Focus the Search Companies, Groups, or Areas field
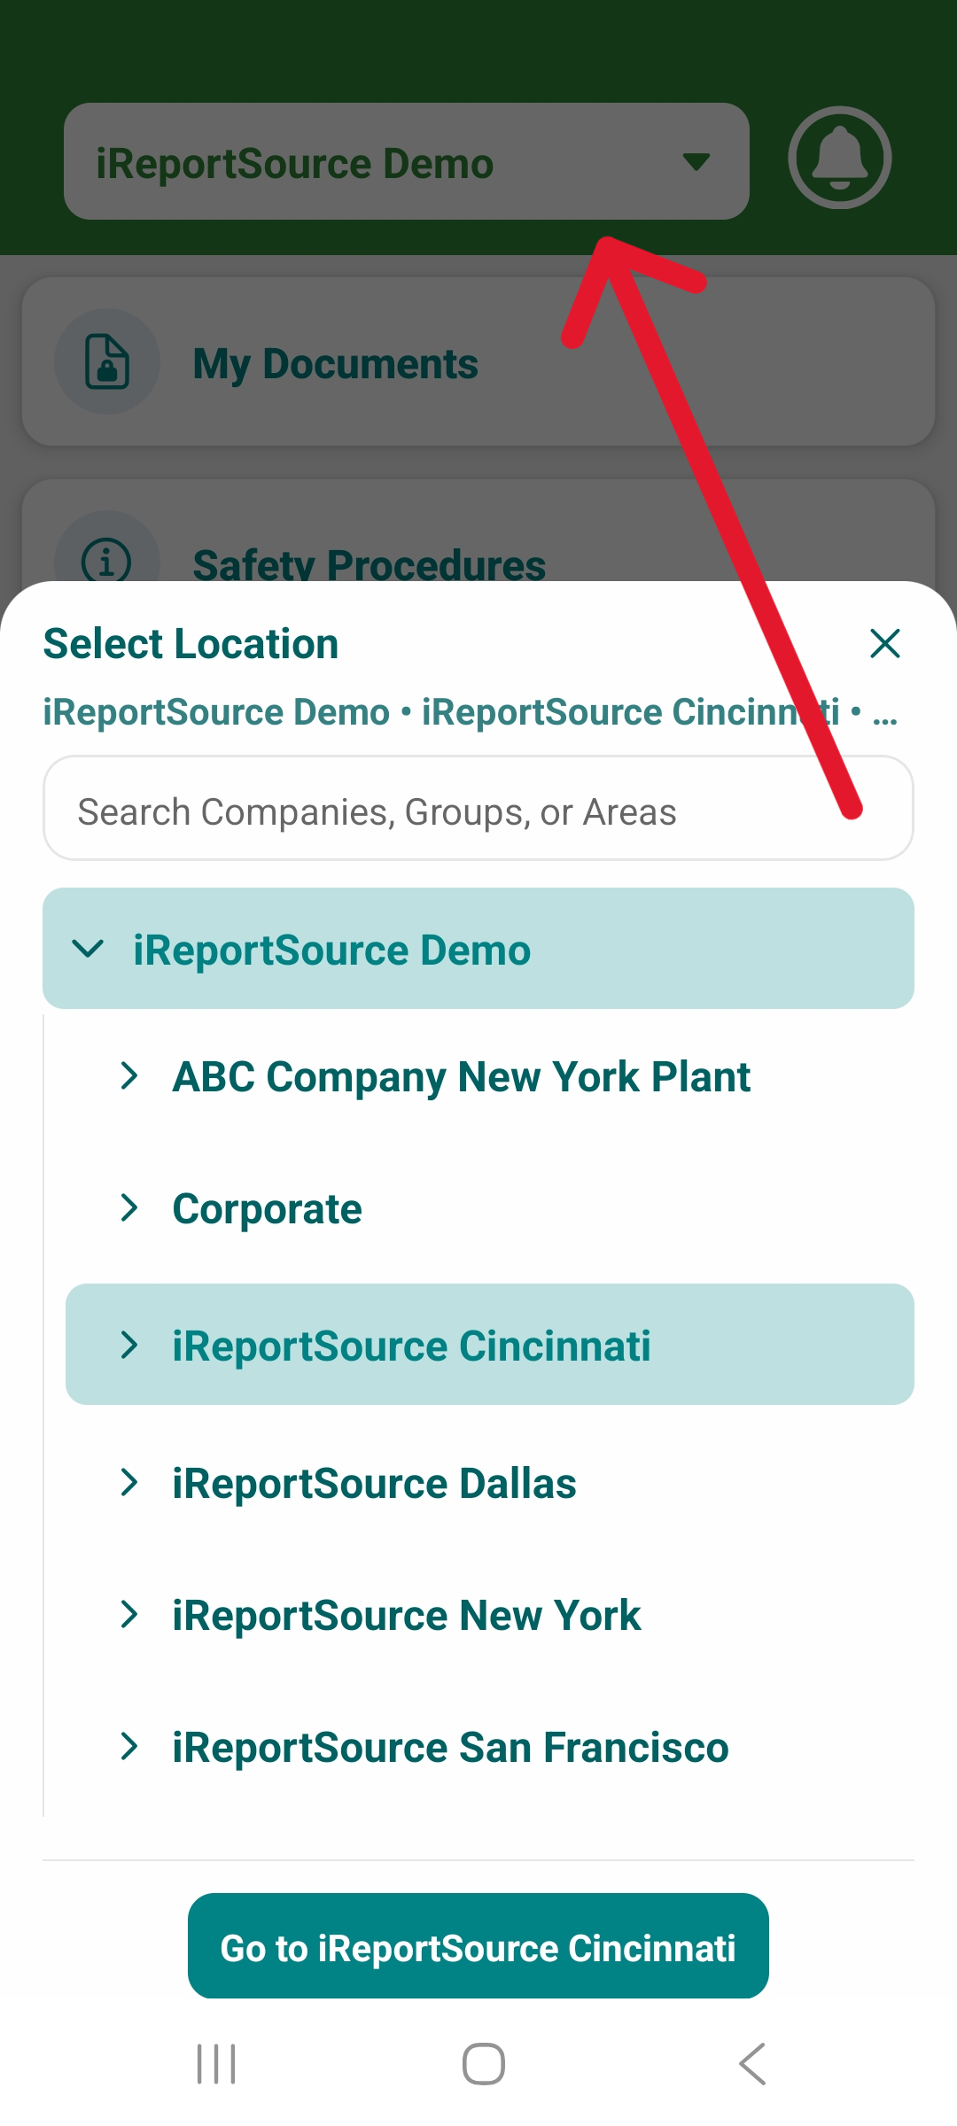This screenshot has width=957, height=2126. click(x=478, y=808)
